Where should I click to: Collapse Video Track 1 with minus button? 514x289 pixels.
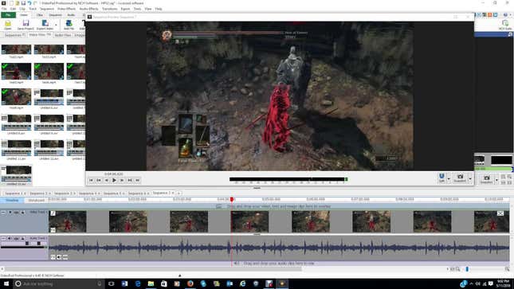click(x=3, y=213)
